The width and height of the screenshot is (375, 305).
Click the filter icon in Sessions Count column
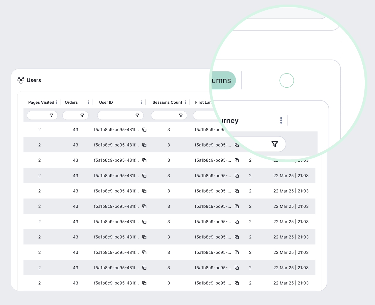point(181,115)
